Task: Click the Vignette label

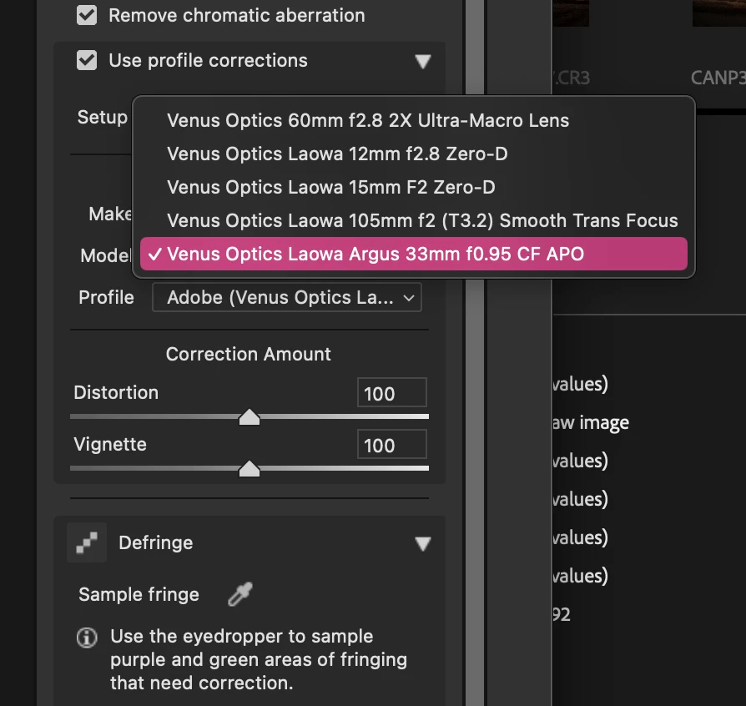Action: pos(110,444)
